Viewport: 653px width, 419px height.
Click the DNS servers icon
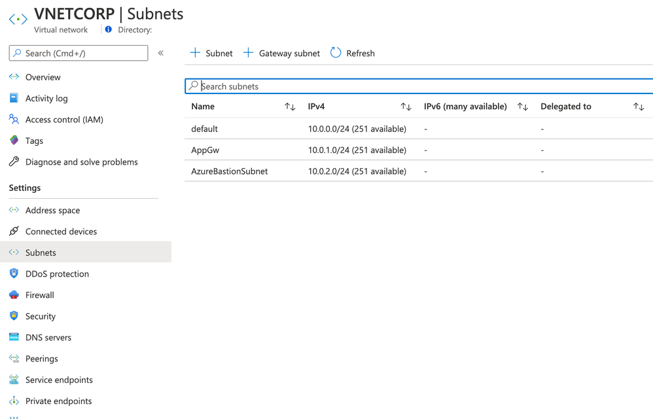[14, 337]
